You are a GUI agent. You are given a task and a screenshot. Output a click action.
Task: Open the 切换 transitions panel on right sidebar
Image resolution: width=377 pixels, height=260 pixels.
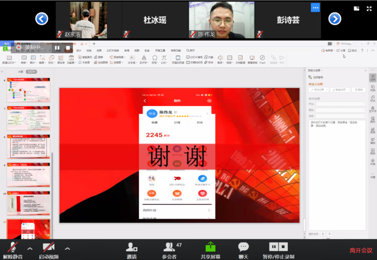(x=372, y=89)
